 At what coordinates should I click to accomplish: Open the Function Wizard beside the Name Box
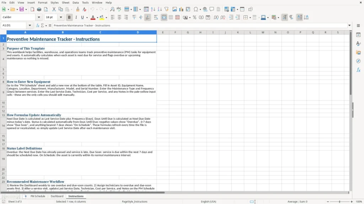(38, 25)
